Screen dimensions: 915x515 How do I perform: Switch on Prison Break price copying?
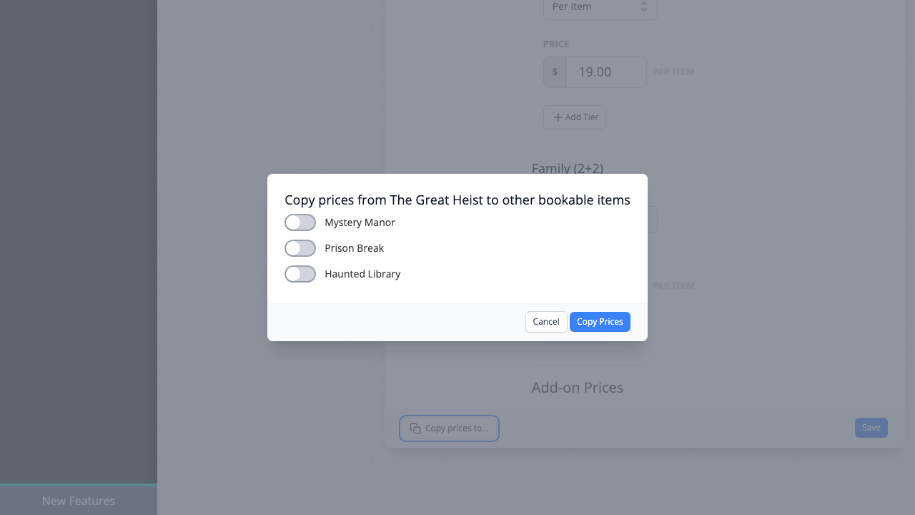pyautogui.click(x=300, y=248)
